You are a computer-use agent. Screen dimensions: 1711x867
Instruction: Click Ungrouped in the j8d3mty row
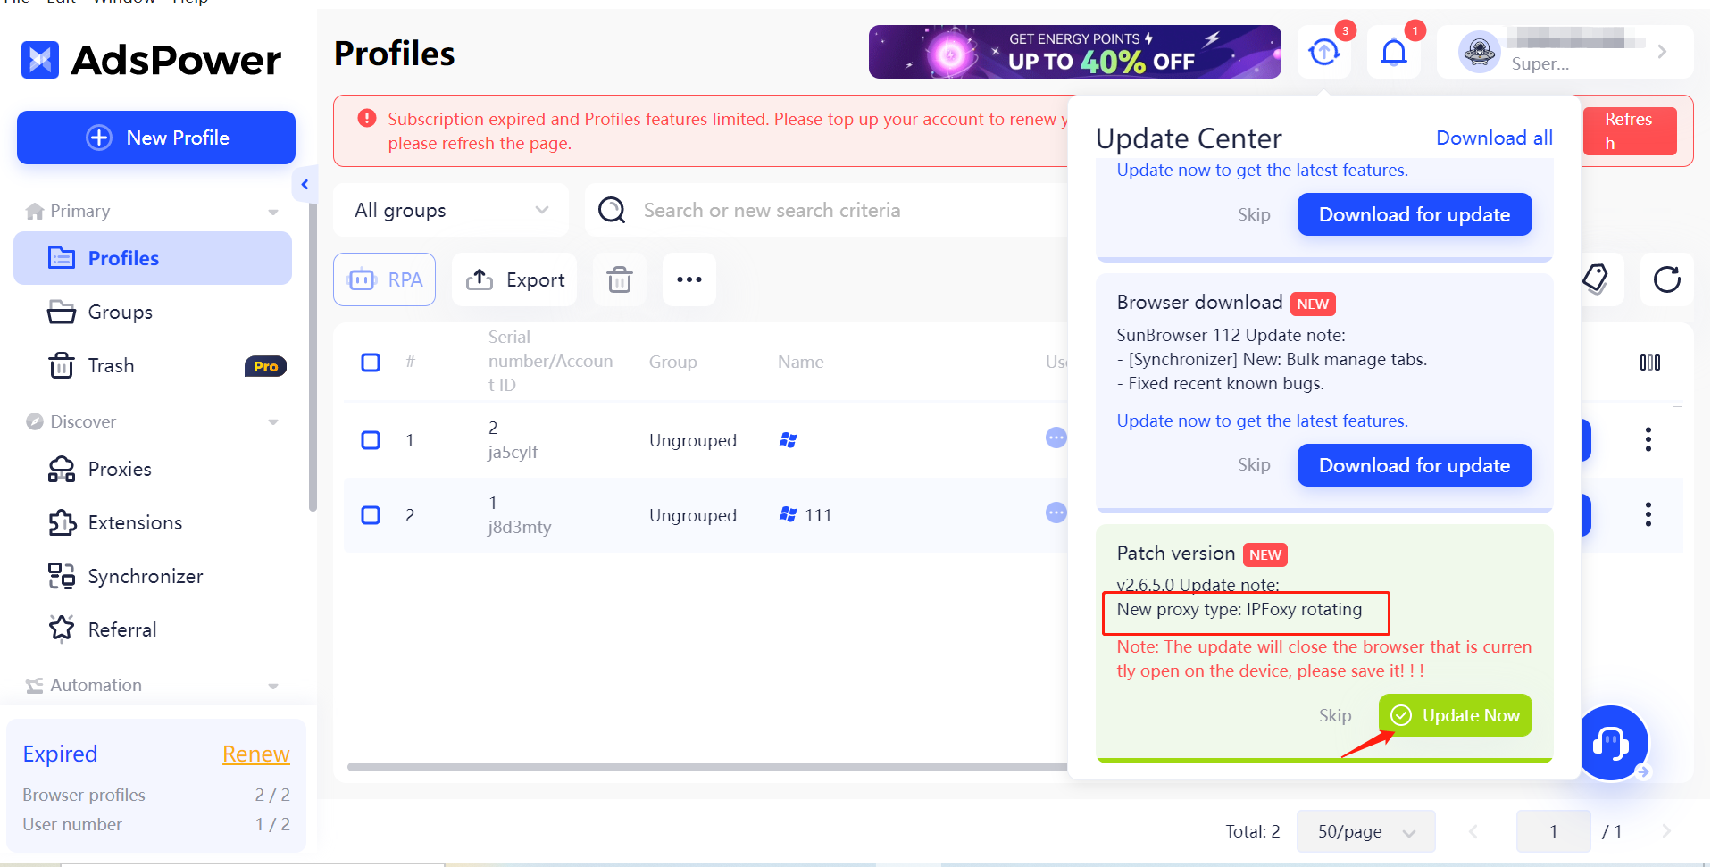(693, 515)
